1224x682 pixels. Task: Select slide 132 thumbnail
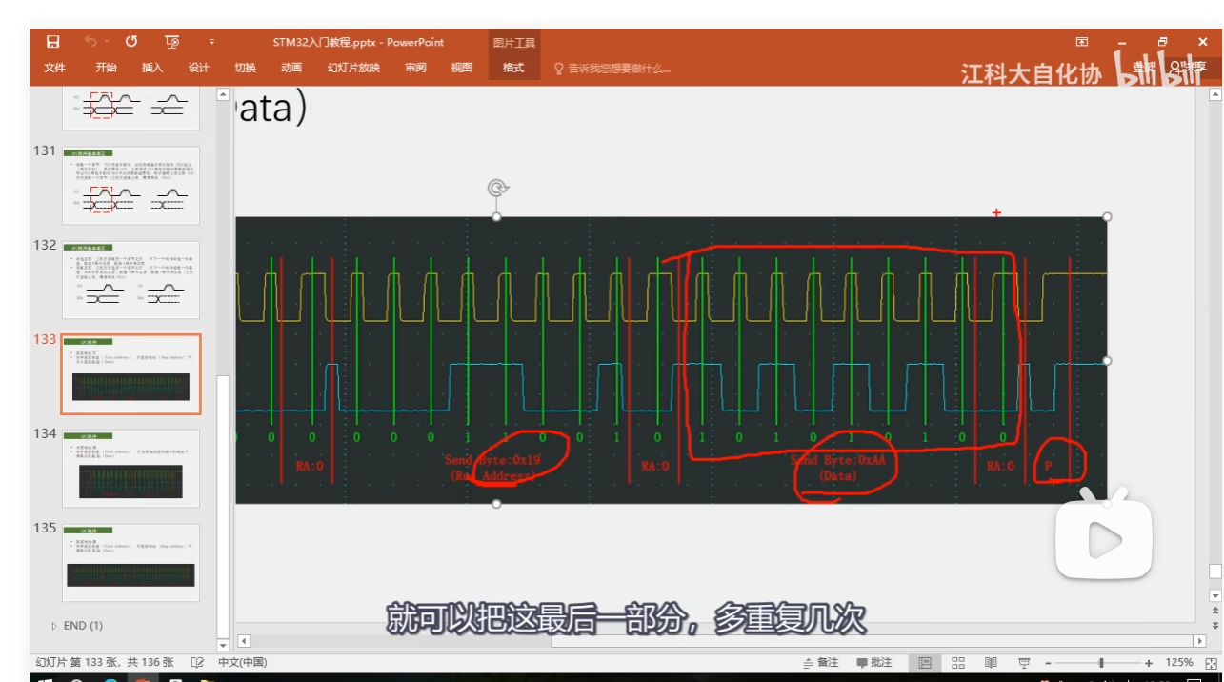point(130,279)
